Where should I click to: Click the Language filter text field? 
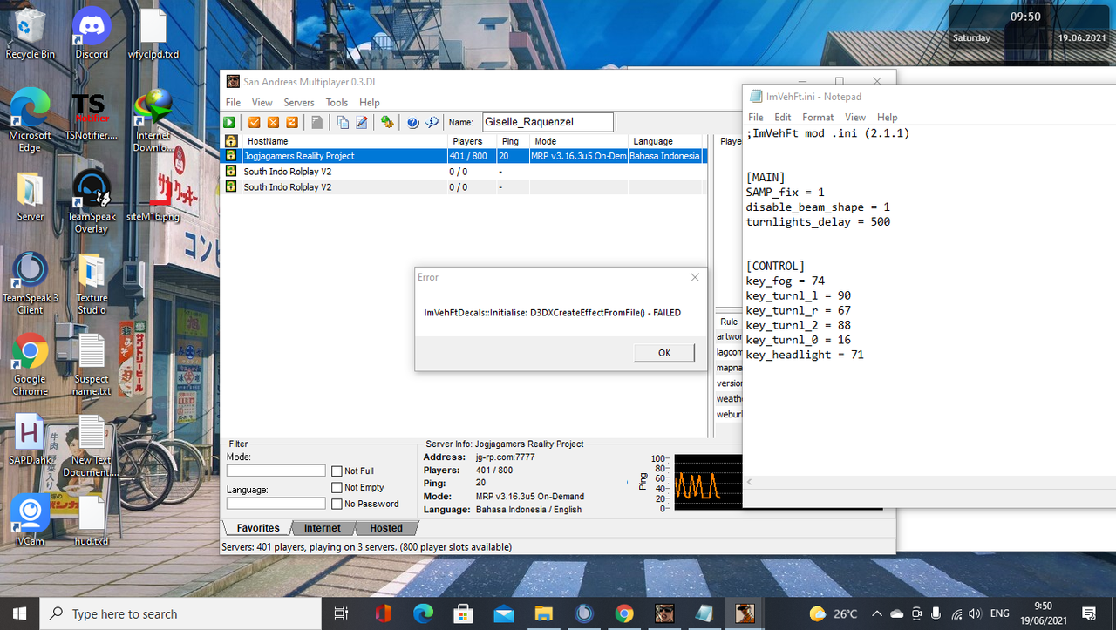click(276, 504)
